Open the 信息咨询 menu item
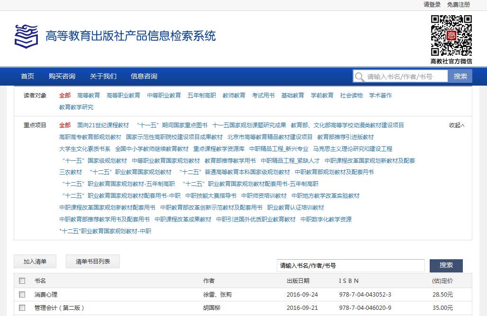This screenshot has height=316, width=487. pyautogui.click(x=144, y=76)
